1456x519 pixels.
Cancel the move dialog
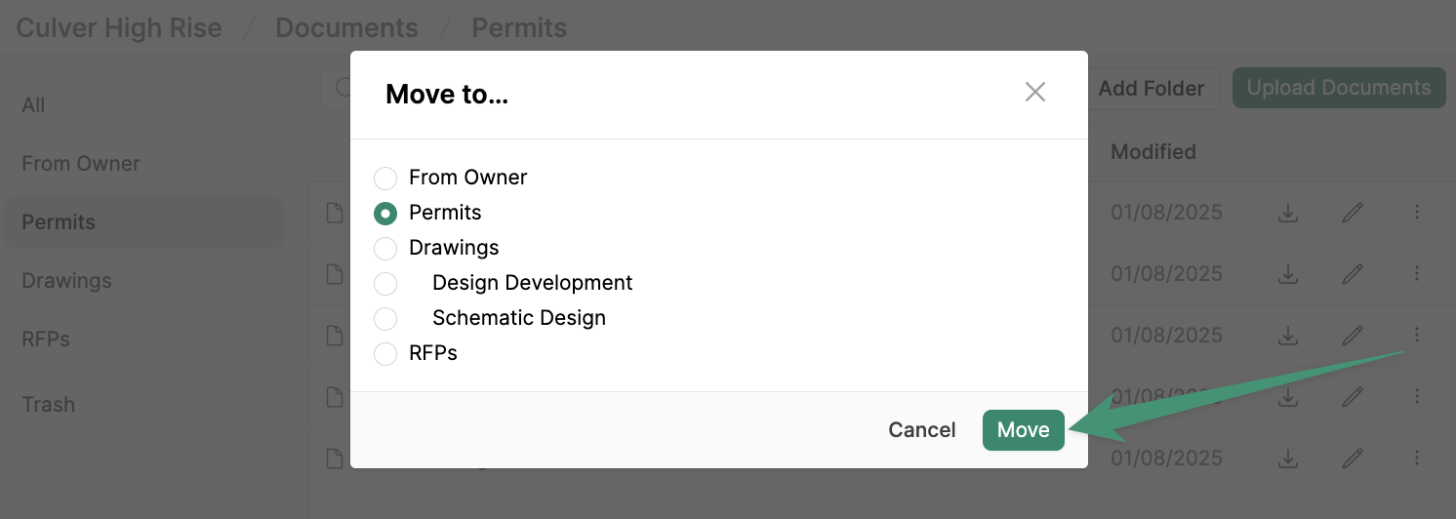tap(921, 430)
